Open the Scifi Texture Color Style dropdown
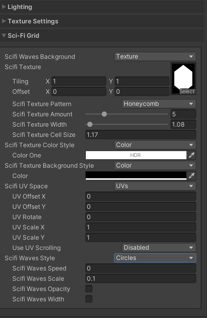 pyautogui.click(x=155, y=145)
